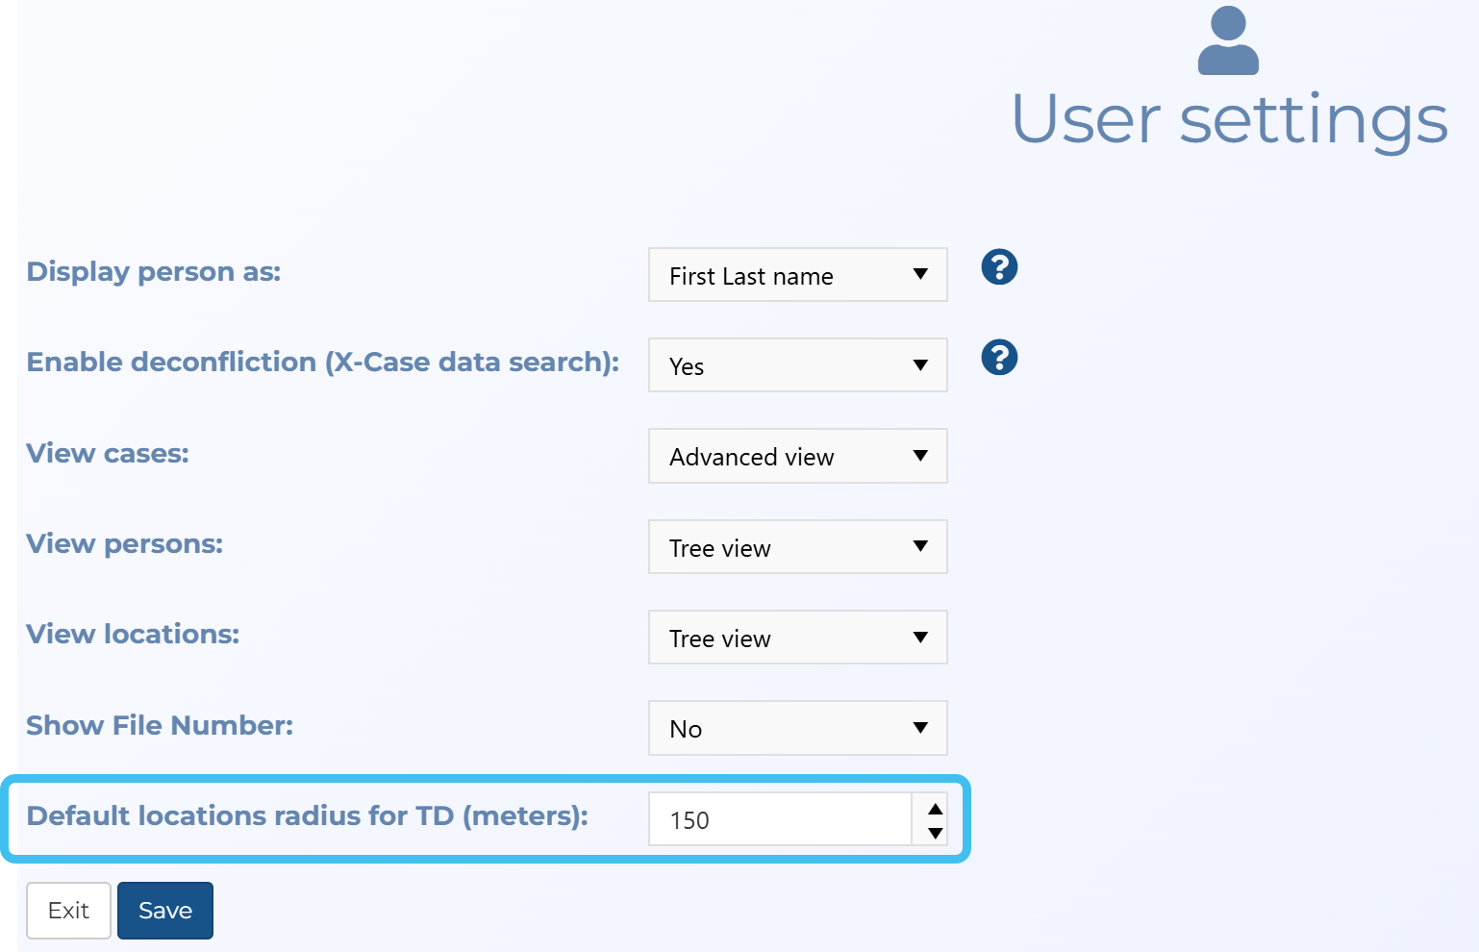Click the user profile icon above the title
Screen dimensions: 1479x952
coord(1228,40)
